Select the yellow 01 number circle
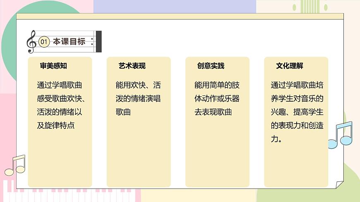360x202 pixels. pyautogui.click(x=44, y=42)
